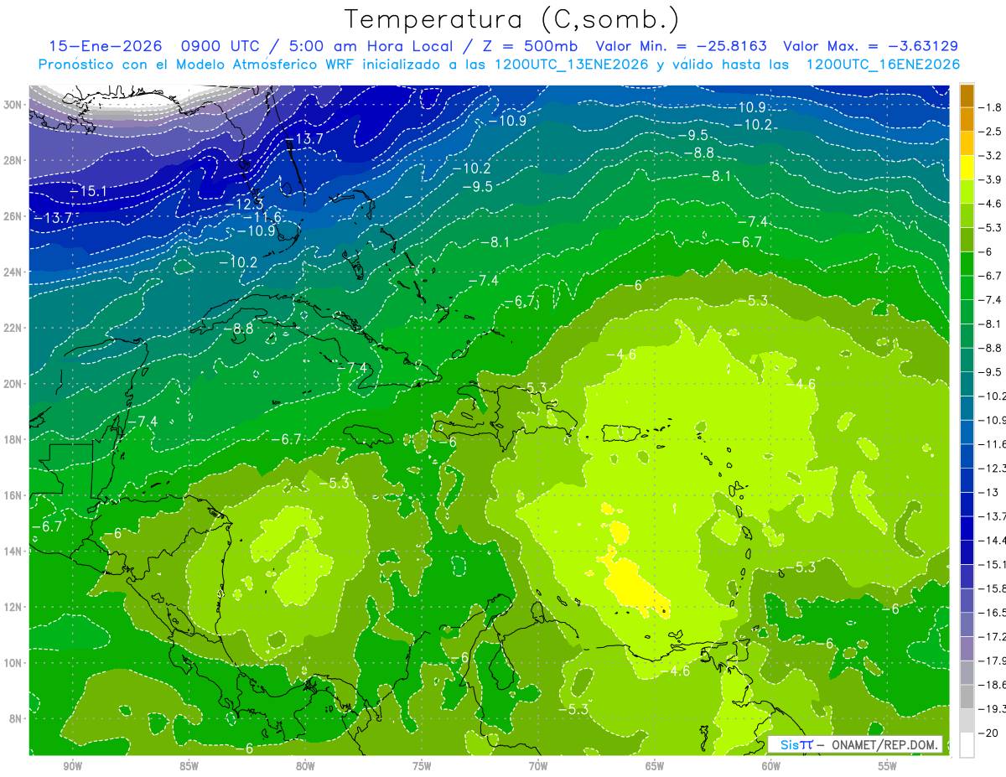Select the pressure level "Z = 500mb"

pos(529,46)
